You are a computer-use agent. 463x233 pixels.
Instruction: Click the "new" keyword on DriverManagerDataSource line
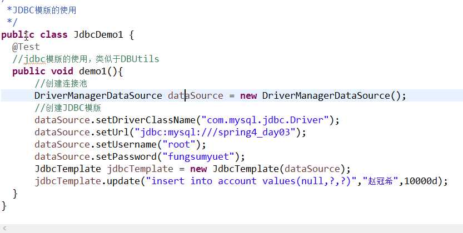pos(248,96)
